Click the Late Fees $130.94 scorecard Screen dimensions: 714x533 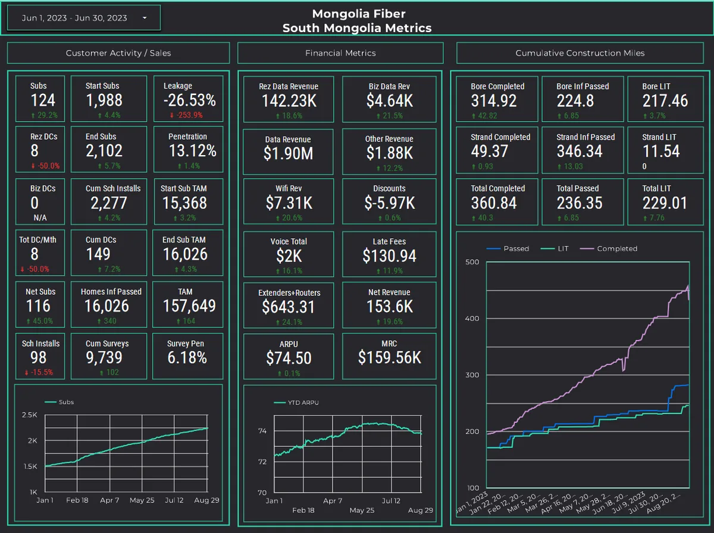click(x=389, y=254)
